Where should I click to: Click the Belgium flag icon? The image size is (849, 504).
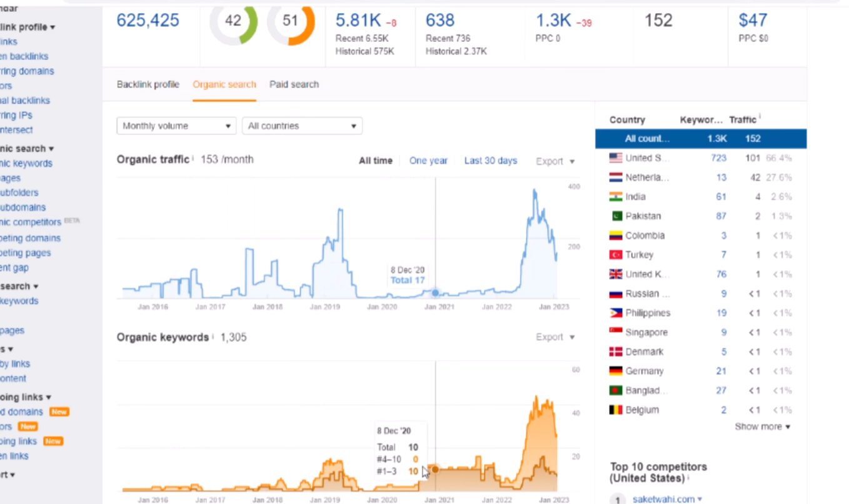[x=616, y=410]
